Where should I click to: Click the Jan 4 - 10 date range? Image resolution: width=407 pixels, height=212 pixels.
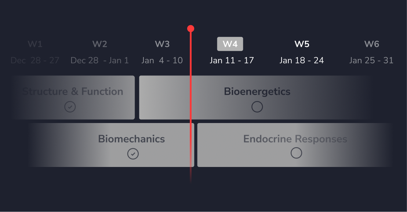162,60
